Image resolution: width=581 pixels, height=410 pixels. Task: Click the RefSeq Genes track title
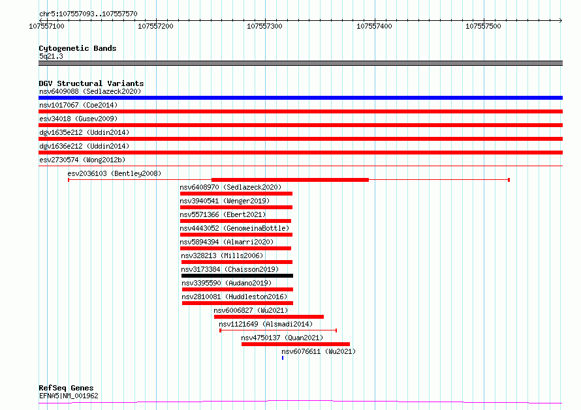(66, 388)
